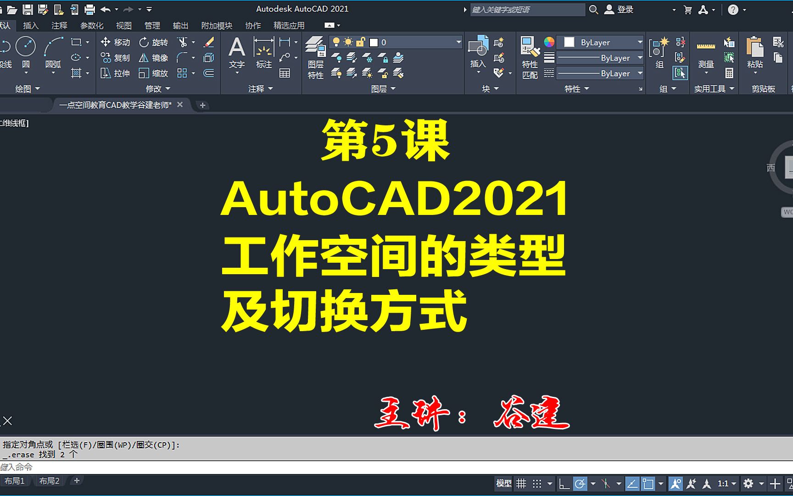
Task: Switch to the 布局1 layout tab
Action: (15, 480)
